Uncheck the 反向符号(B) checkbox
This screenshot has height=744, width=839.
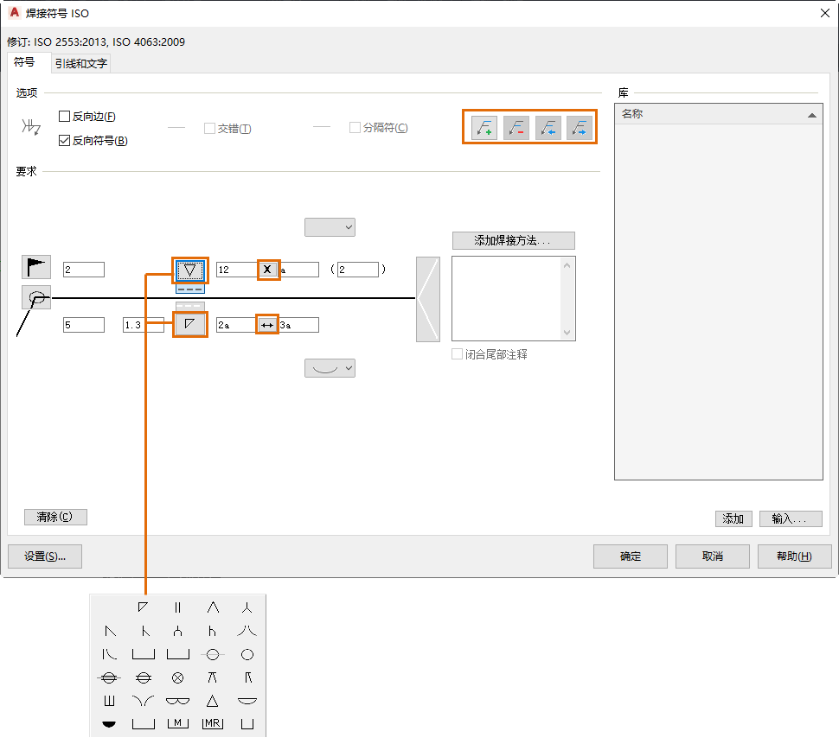(64, 141)
